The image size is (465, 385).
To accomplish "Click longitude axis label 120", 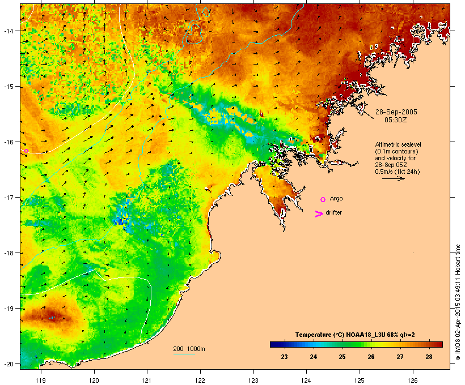I will [94, 380].
